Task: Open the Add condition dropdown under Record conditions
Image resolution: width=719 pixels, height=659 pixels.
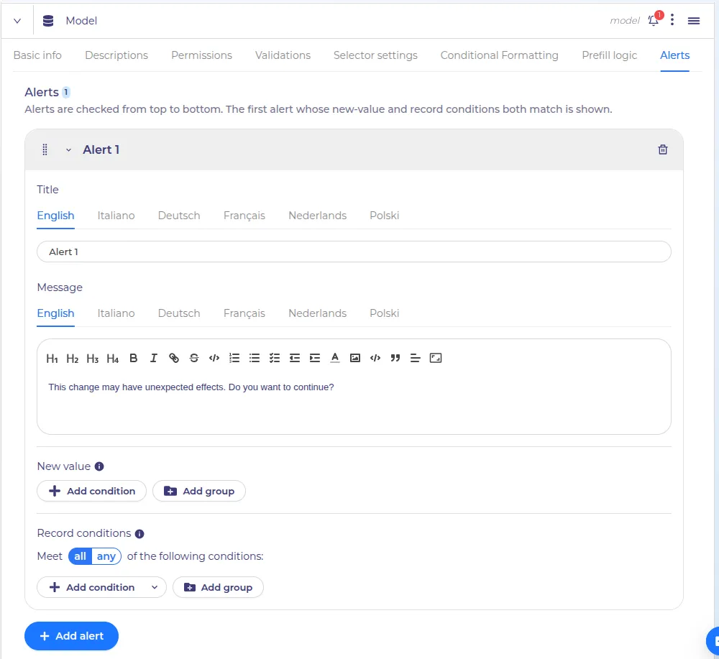Action: tap(155, 588)
